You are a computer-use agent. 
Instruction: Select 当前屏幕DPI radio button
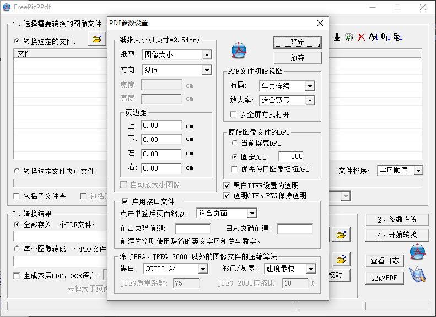234,143
